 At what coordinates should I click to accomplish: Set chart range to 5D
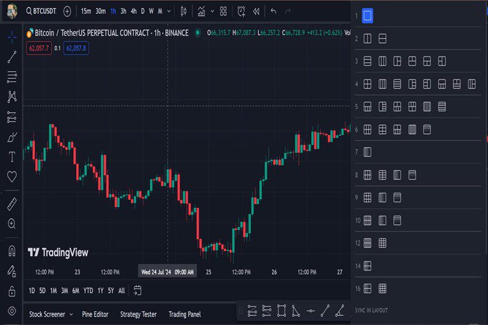[43, 291]
